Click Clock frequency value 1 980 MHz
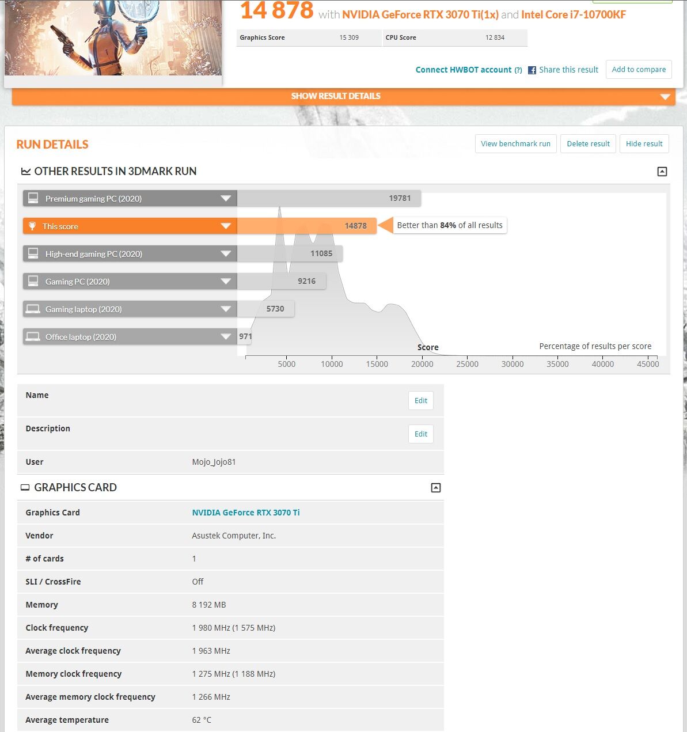The height and width of the screenshot is (732, 687). click(x=234, y=628)
